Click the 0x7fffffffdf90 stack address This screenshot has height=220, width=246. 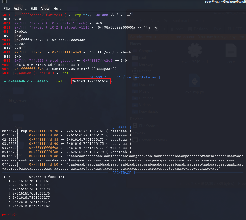[44, 144]
